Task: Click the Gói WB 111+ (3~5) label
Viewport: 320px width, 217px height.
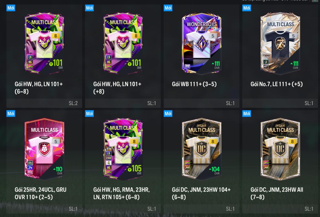Action: tap(194, 84)
